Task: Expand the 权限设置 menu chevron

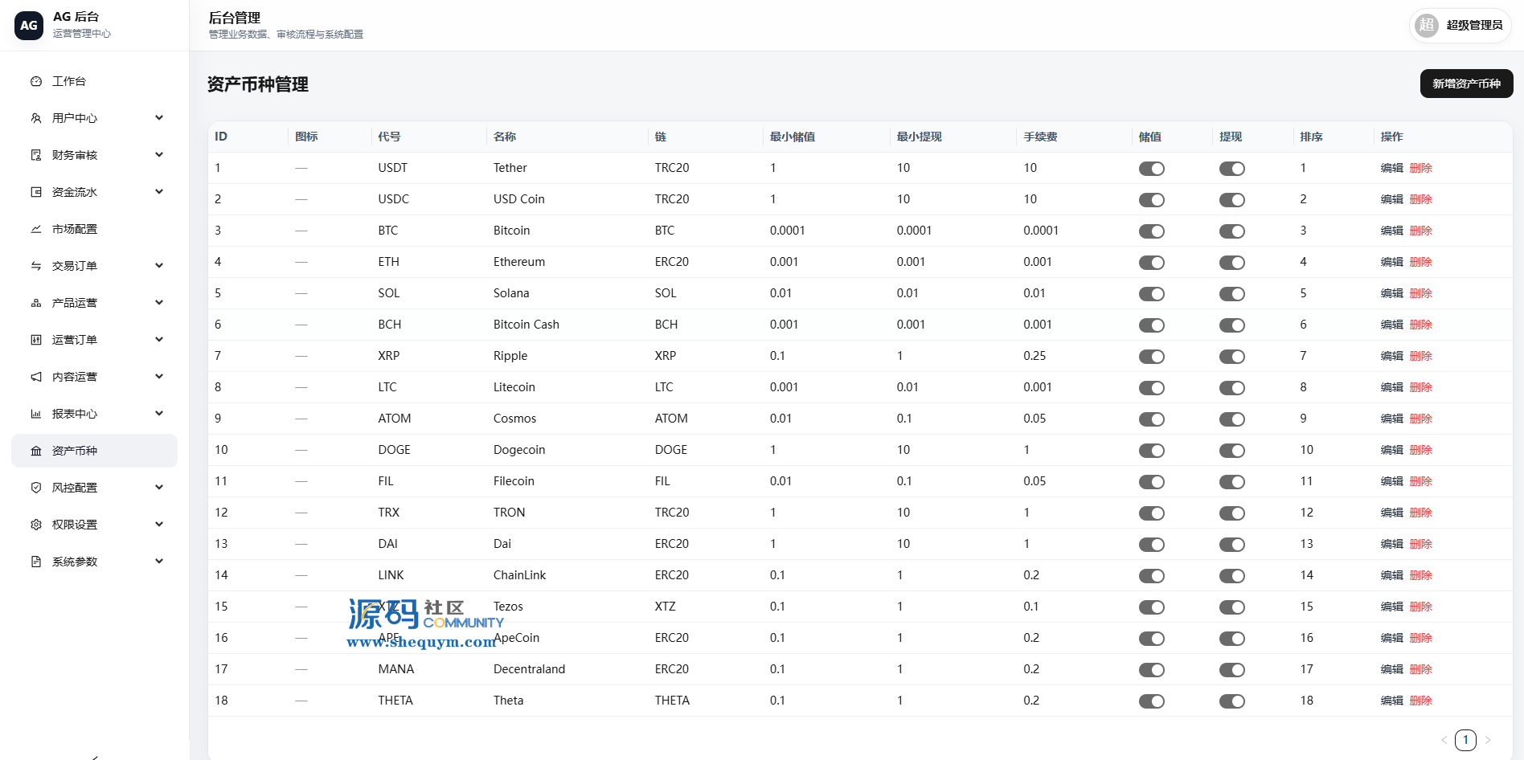Action: pos(159,525)
